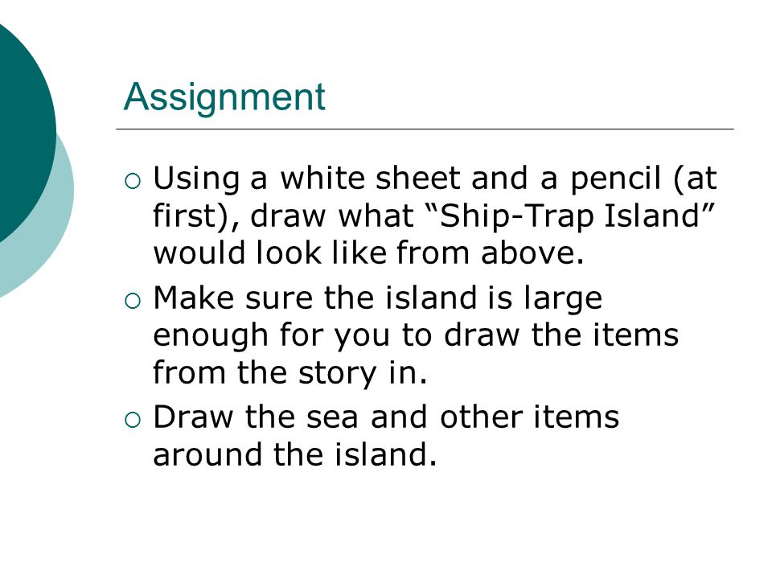
Task: Click the second hollow bullet circle
Action: (133, 301)
